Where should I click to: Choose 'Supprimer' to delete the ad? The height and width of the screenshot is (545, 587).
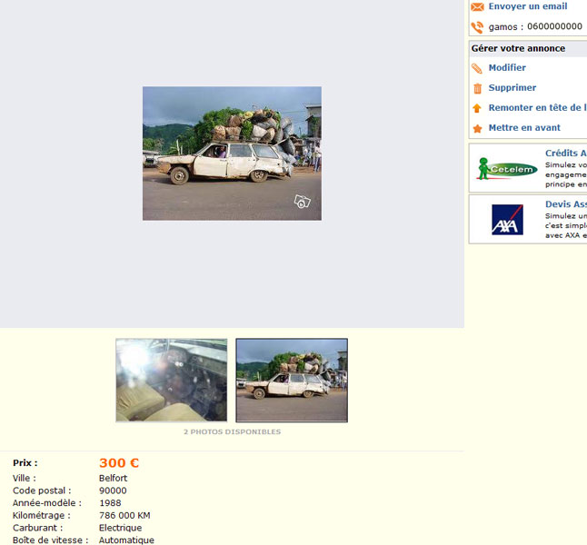coord(512,88)
